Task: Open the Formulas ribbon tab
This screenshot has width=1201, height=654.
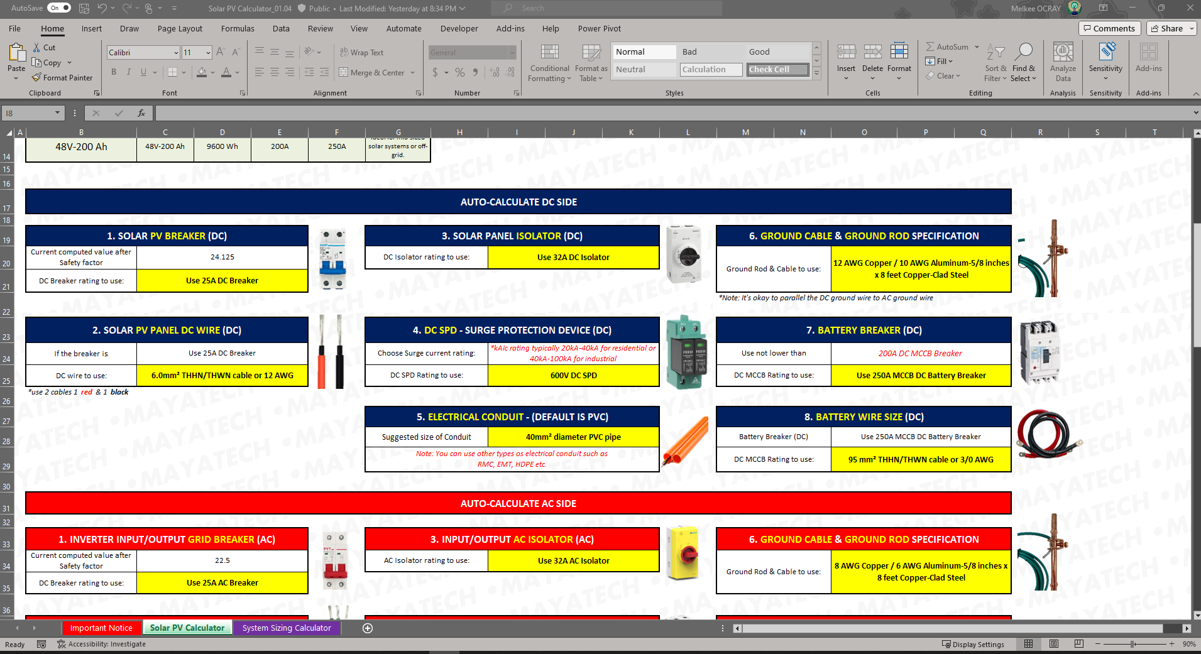Action: [238, 28]
